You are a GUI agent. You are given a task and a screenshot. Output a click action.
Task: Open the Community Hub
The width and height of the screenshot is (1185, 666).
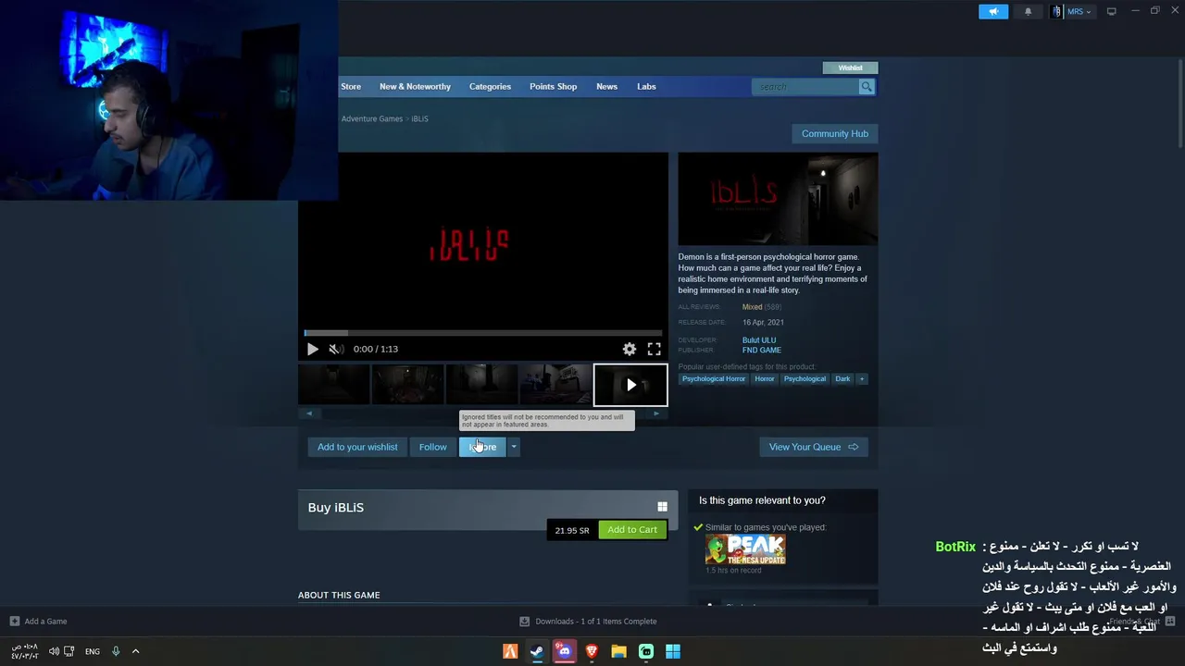(x=835, y=133)
